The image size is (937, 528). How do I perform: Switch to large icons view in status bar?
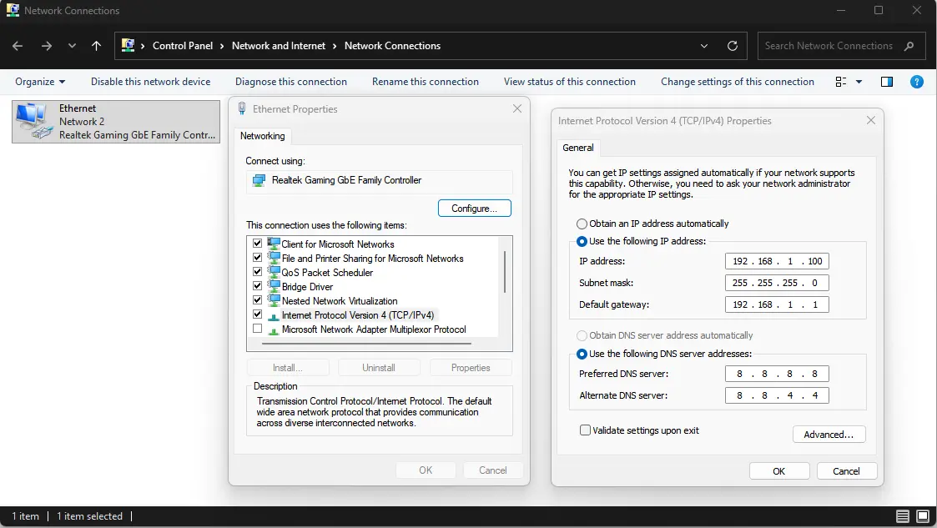[922, 515]
